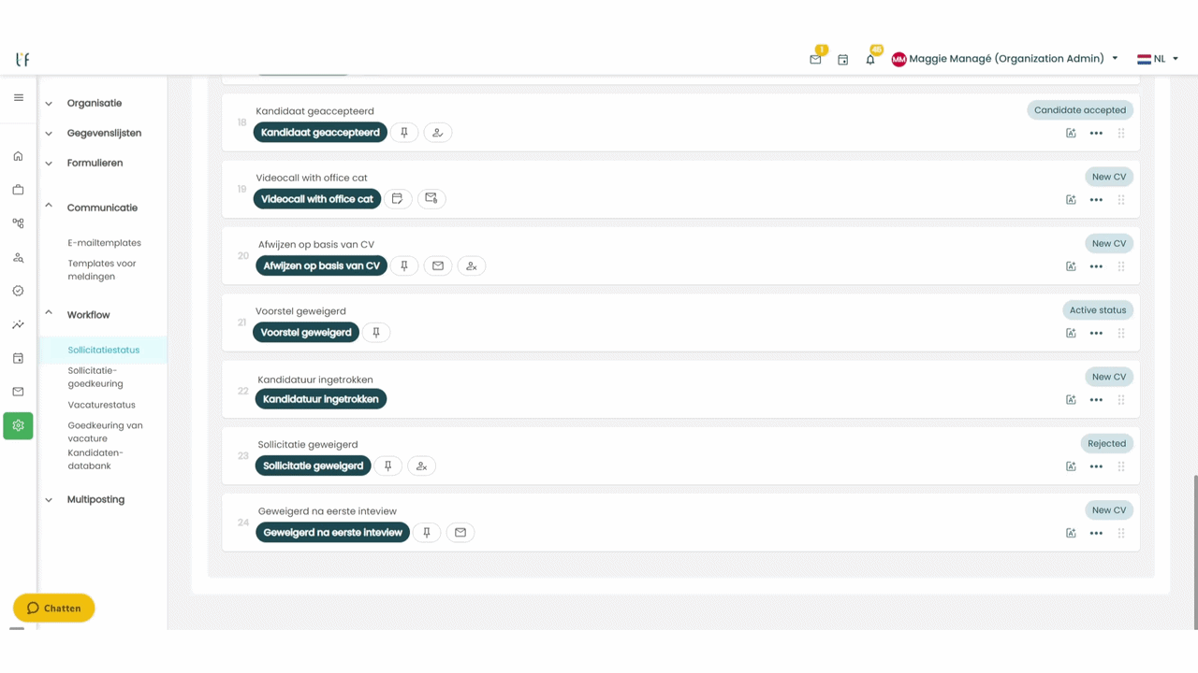Open Vacaturestatus menu item

click(101, 405)
